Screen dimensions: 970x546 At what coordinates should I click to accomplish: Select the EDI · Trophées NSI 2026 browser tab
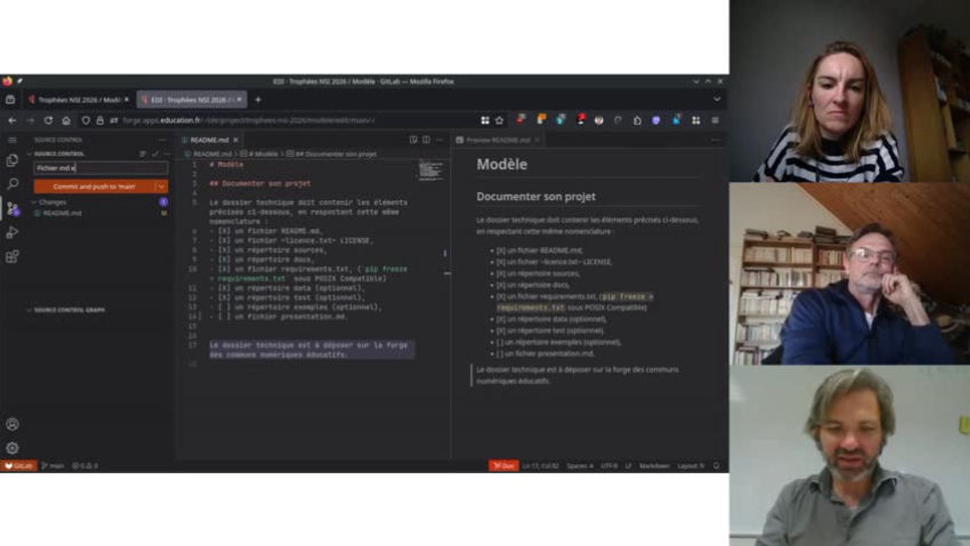191,100
